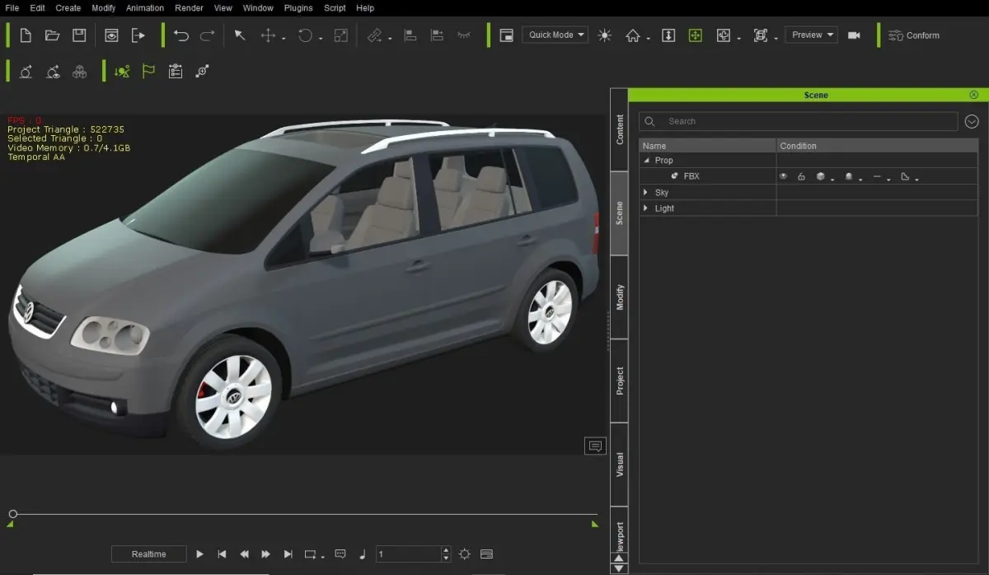989x575 pixels.
Task: Switch to the Modify side tab
Action: pyautogui.click(x=620, y=297)
